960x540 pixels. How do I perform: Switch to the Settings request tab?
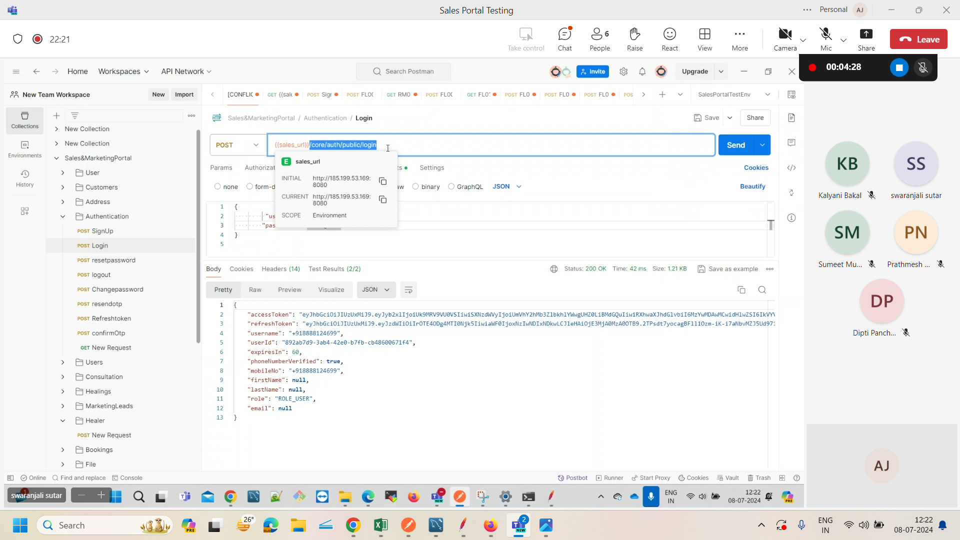431,168
